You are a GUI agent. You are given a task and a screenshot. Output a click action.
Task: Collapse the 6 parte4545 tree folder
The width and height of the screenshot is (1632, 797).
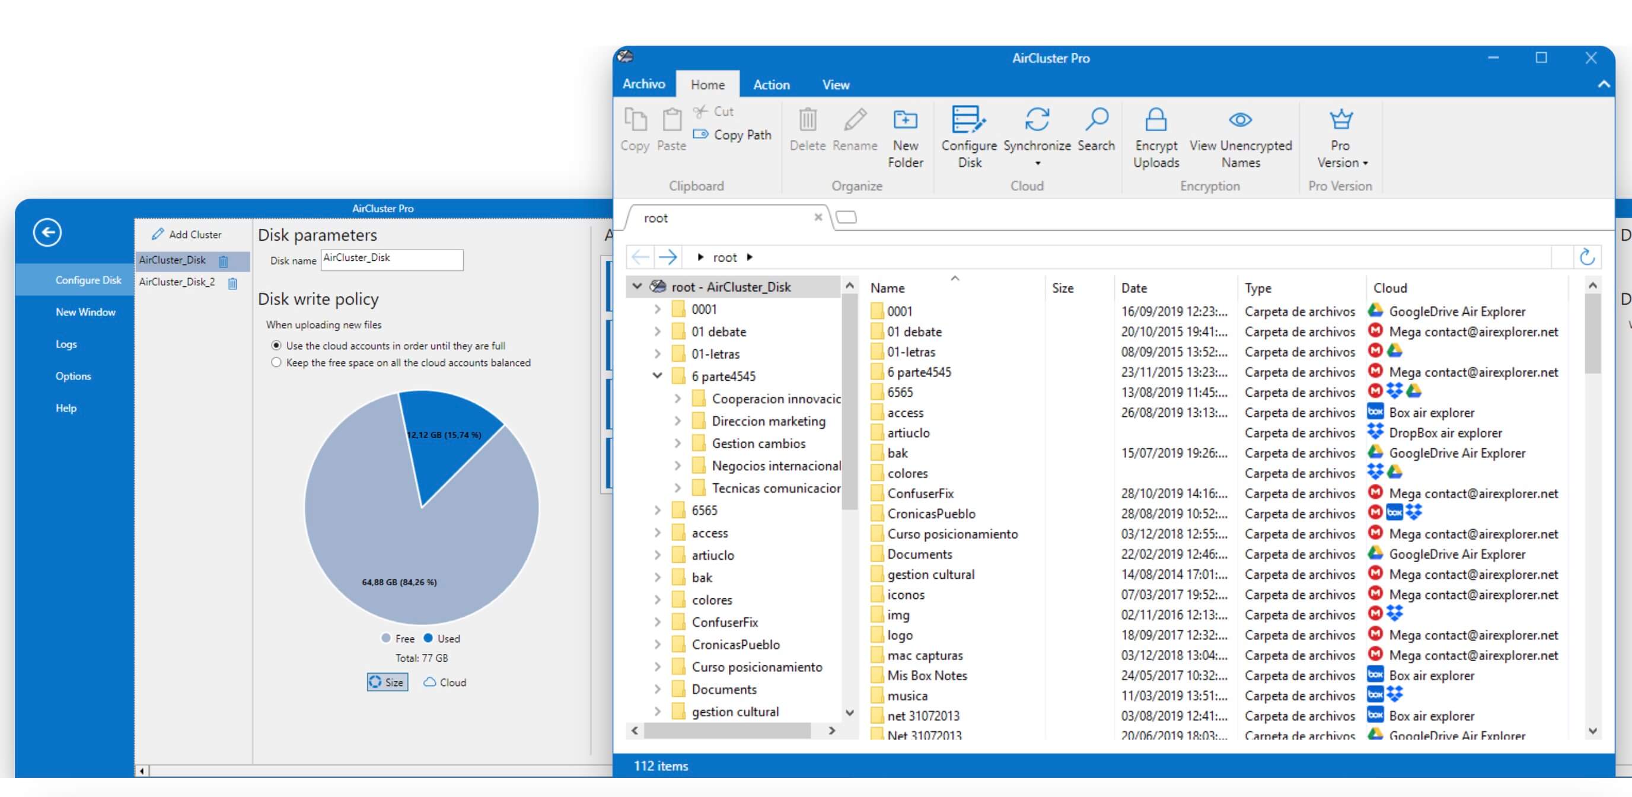click(x=657, y=377)
